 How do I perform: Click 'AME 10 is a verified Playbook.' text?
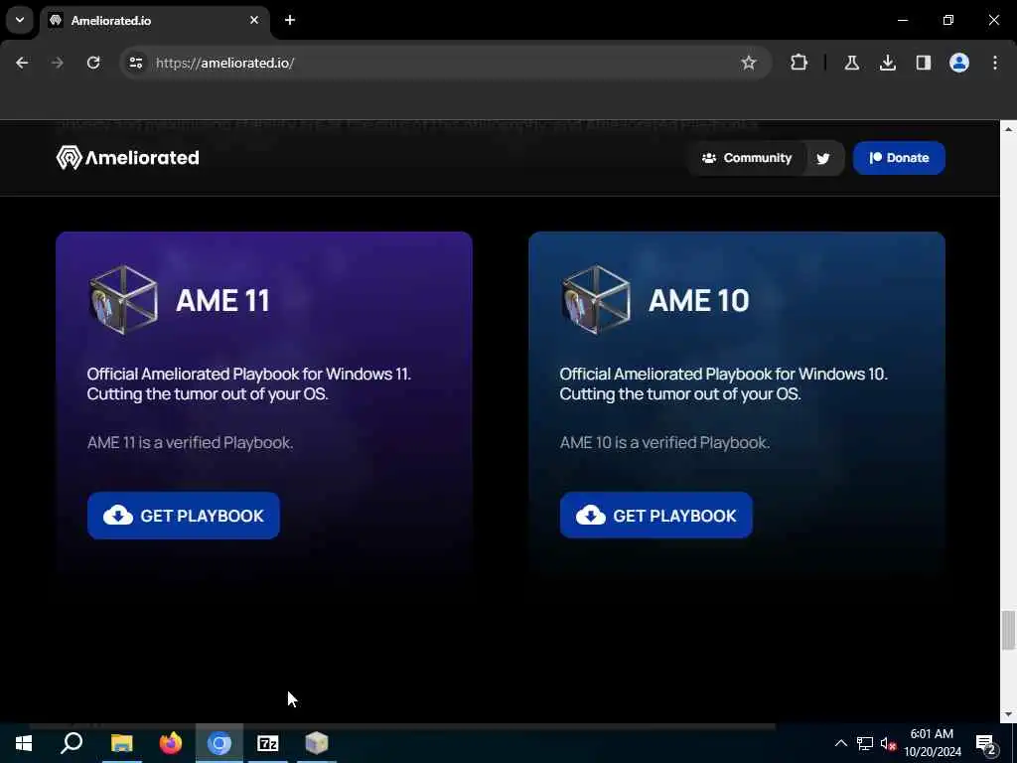point(664,442)
